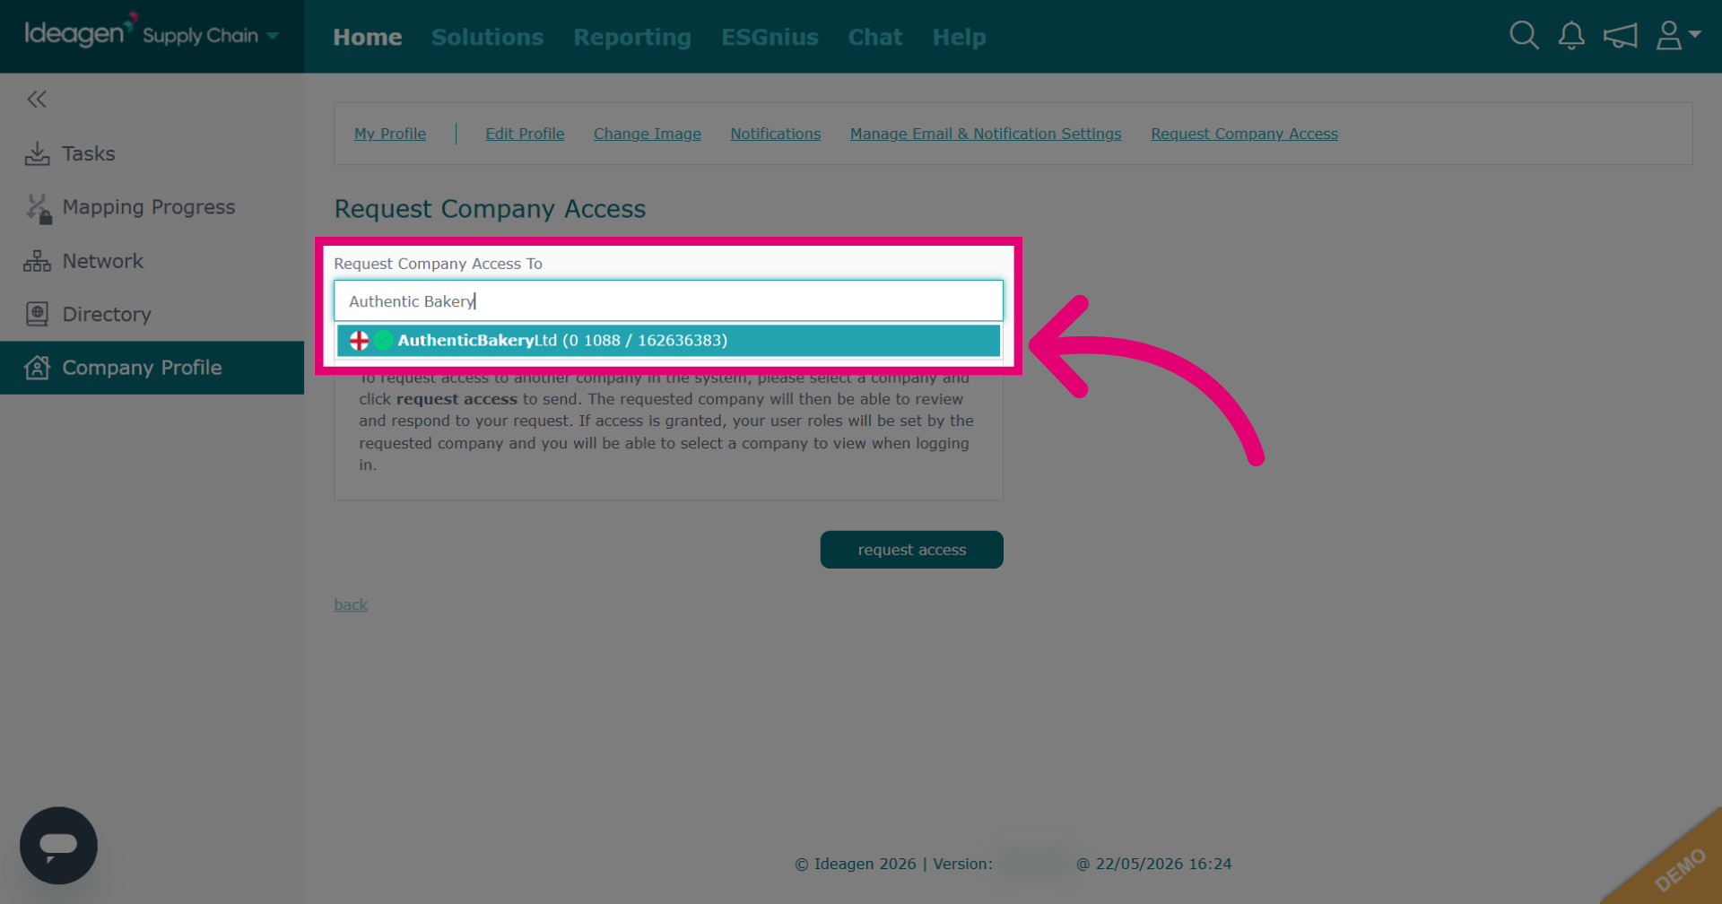Click the Mapping Progress icon
1722x904 pixels.
38,208
